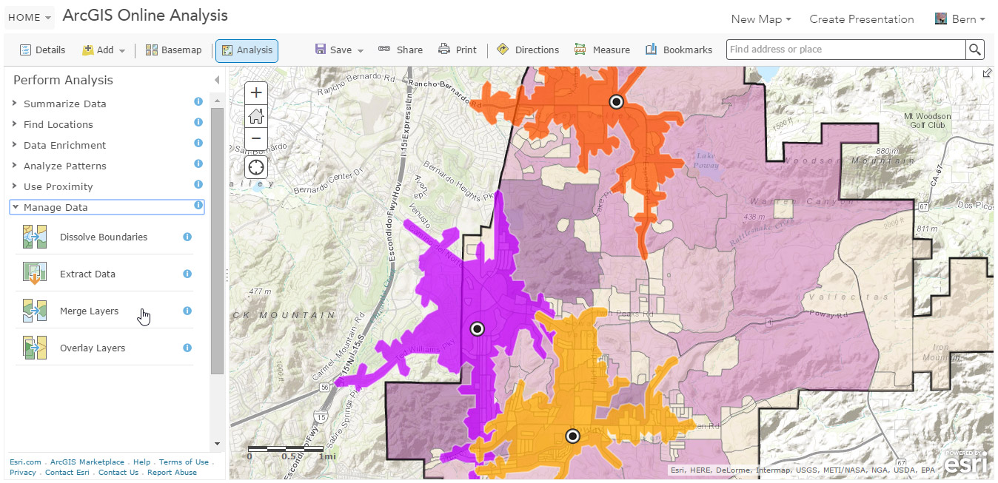
Task: Click info icon beside Merge Layers
Action: coord(187,311)
